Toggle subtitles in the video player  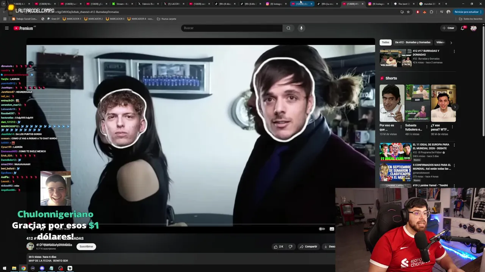click(332, 229)
